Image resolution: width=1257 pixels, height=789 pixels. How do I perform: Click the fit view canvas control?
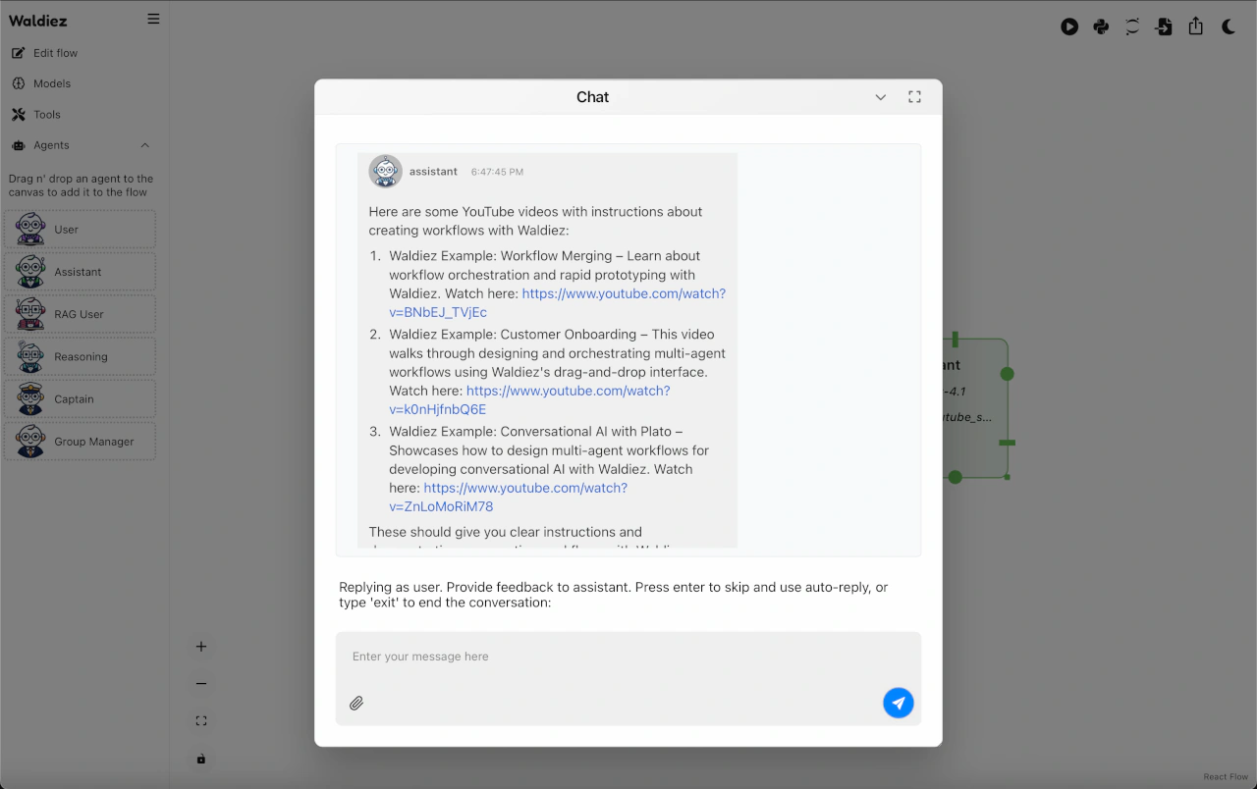[201, 721]
